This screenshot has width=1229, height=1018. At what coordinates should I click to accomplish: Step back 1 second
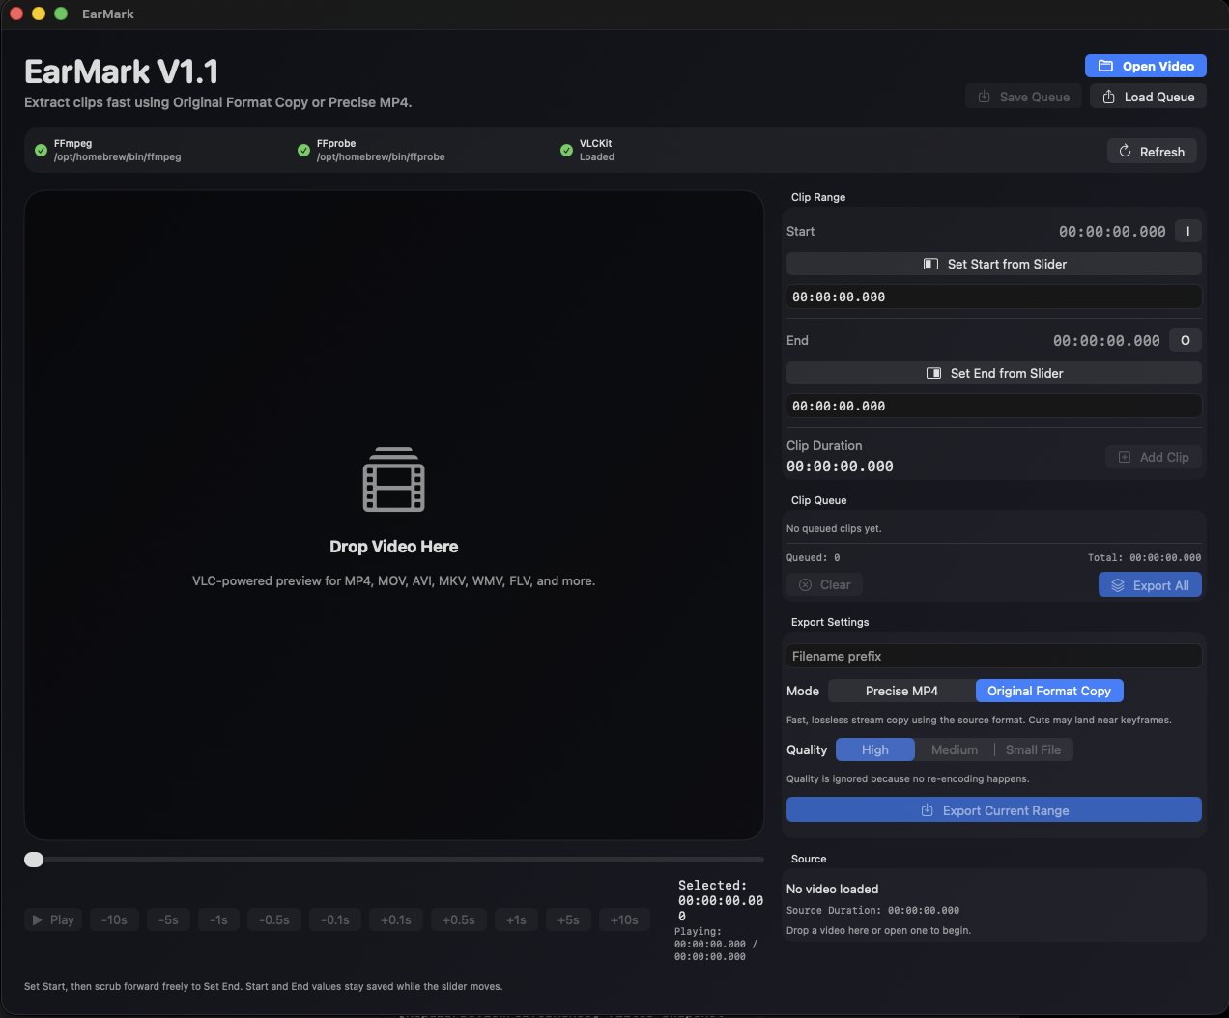tap(219, 919)
